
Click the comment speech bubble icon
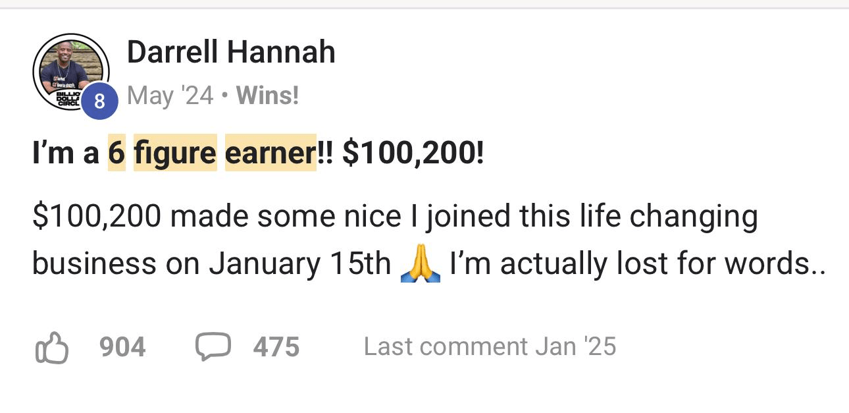point(213,346)
